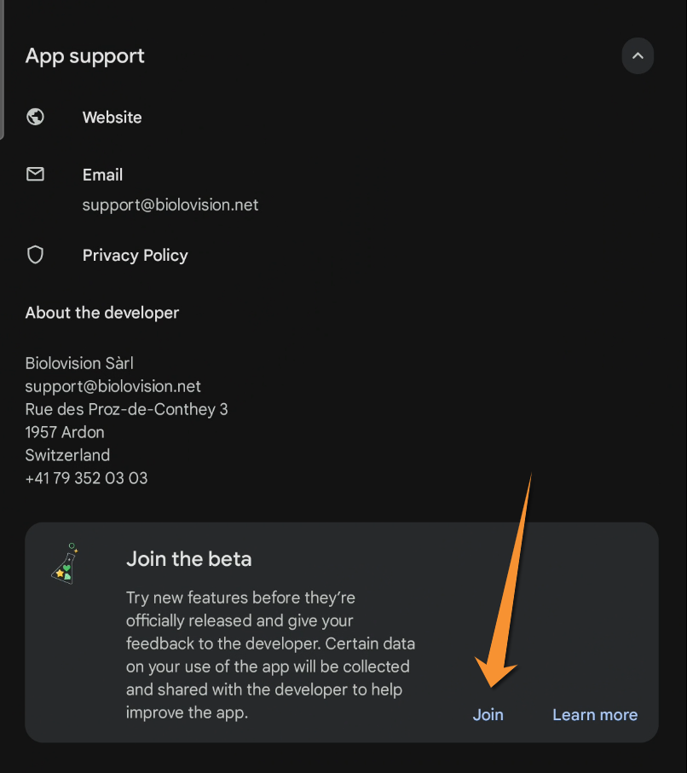Screen dimensions: 687x773
Task: Open the Learn more link
Action: point(594,715)
